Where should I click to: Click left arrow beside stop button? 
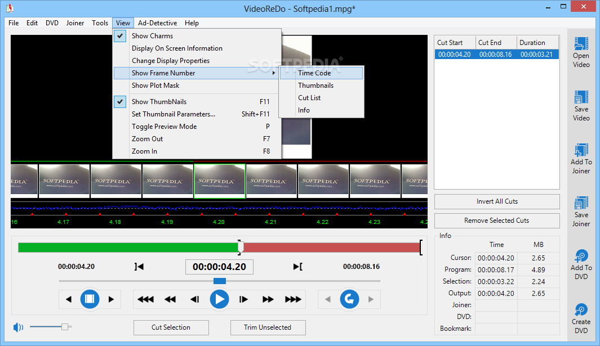point(69,299)
